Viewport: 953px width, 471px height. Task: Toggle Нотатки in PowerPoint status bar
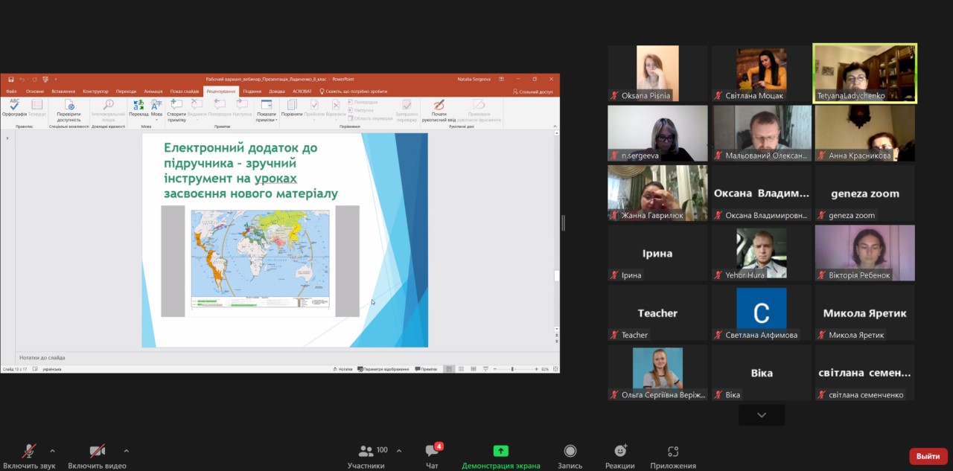click(343, 369)
